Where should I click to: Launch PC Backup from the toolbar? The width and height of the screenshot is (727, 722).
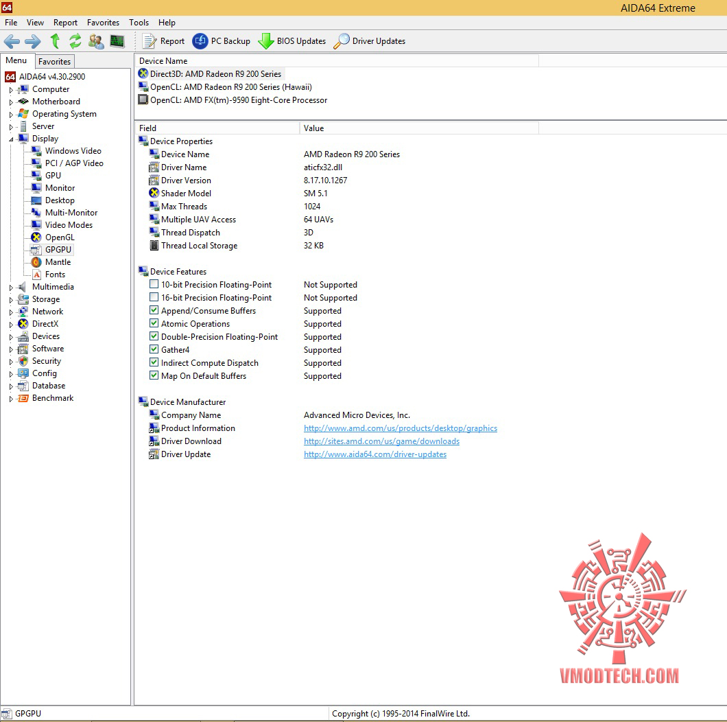pyautogui.click(x=221, y=41)
